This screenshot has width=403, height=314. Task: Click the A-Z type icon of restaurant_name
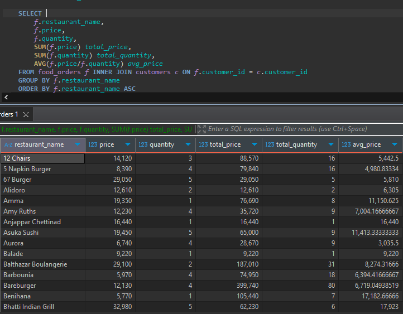(8, 145)
